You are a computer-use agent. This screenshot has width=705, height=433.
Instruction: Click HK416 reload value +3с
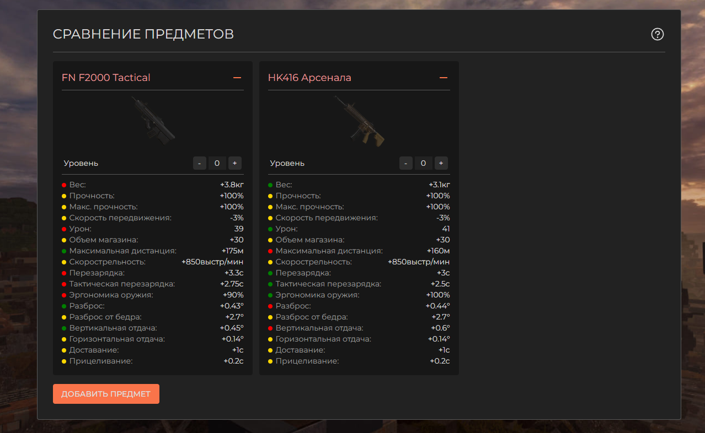pyautogui.click(x=444, y=273)
